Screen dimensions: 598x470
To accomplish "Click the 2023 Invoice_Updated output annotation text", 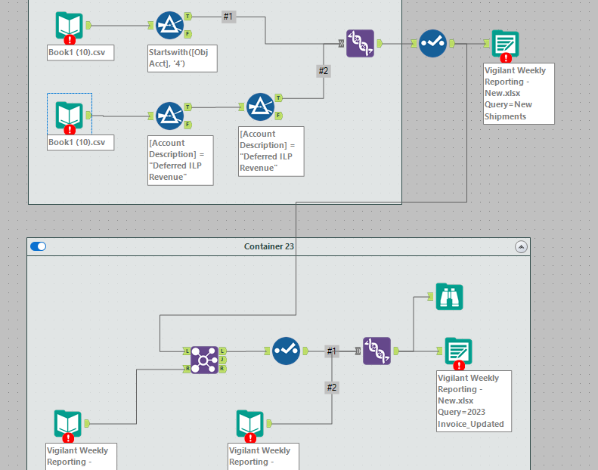I will [x=474, y=401].
